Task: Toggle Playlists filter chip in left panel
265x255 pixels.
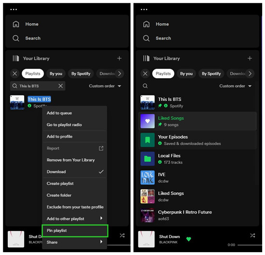Action: click(33, 74)
